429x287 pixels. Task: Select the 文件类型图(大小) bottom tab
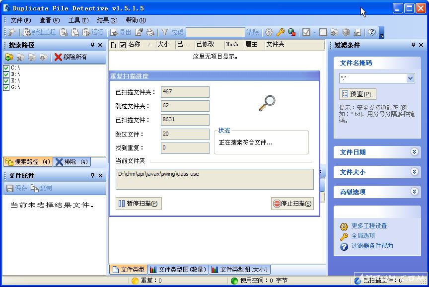[x=239, y=270]
